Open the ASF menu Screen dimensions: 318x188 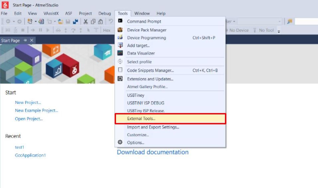68,13
